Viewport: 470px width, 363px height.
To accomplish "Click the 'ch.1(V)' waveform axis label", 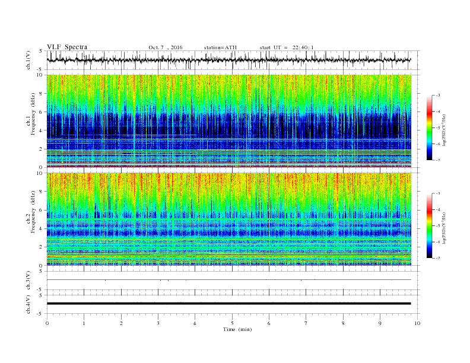I will pos(28,60).
